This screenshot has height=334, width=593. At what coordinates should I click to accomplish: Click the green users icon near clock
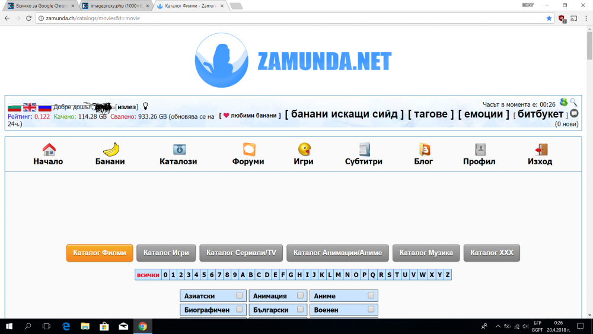(563, 102)
